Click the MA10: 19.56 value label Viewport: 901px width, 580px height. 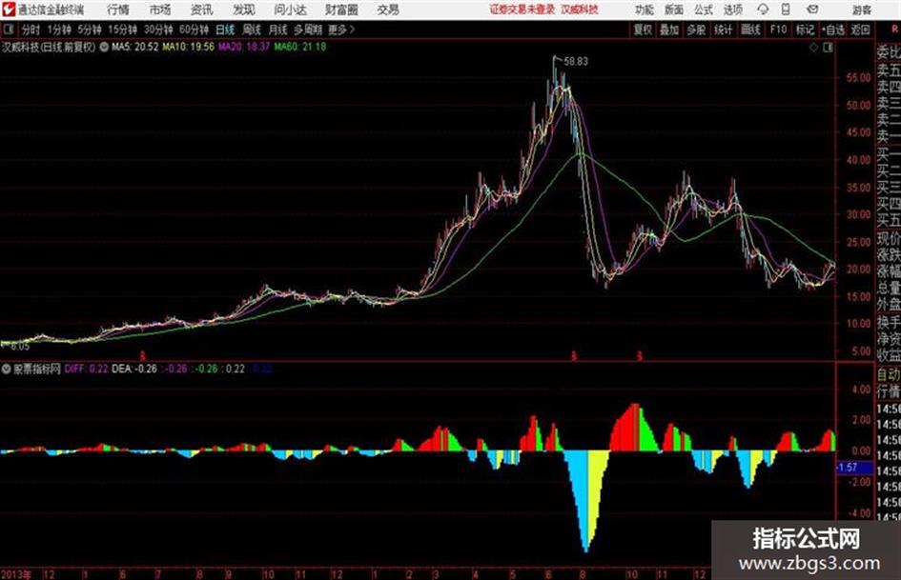click(x=188, y=47)
